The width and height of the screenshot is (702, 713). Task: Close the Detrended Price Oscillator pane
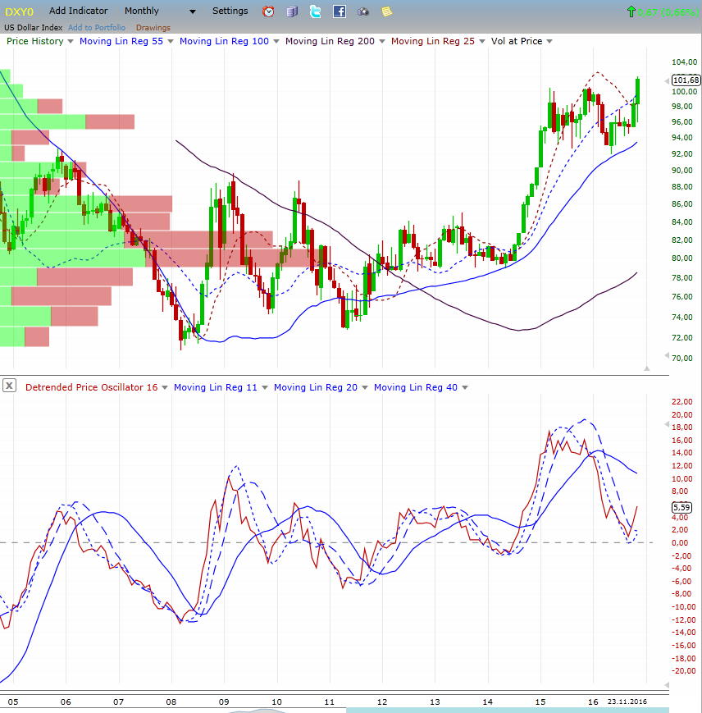pyautogui.click(x=10, y=386)
